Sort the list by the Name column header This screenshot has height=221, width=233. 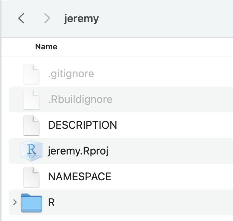point(46,47)
